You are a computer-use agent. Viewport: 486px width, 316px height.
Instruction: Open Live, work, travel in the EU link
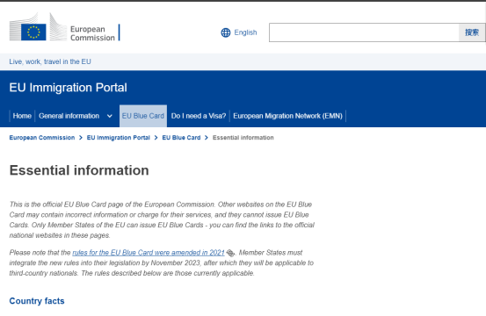50,61
